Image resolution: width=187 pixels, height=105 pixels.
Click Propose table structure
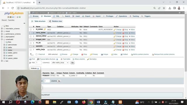pos(46,59)
